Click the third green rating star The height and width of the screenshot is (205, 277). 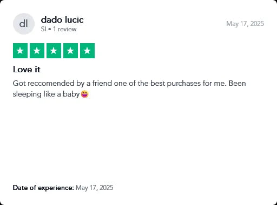(54, 51)
